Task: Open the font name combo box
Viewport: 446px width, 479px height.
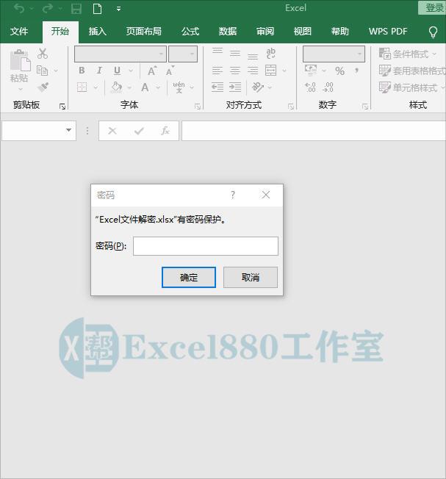Action: click(x=121, y=54)
